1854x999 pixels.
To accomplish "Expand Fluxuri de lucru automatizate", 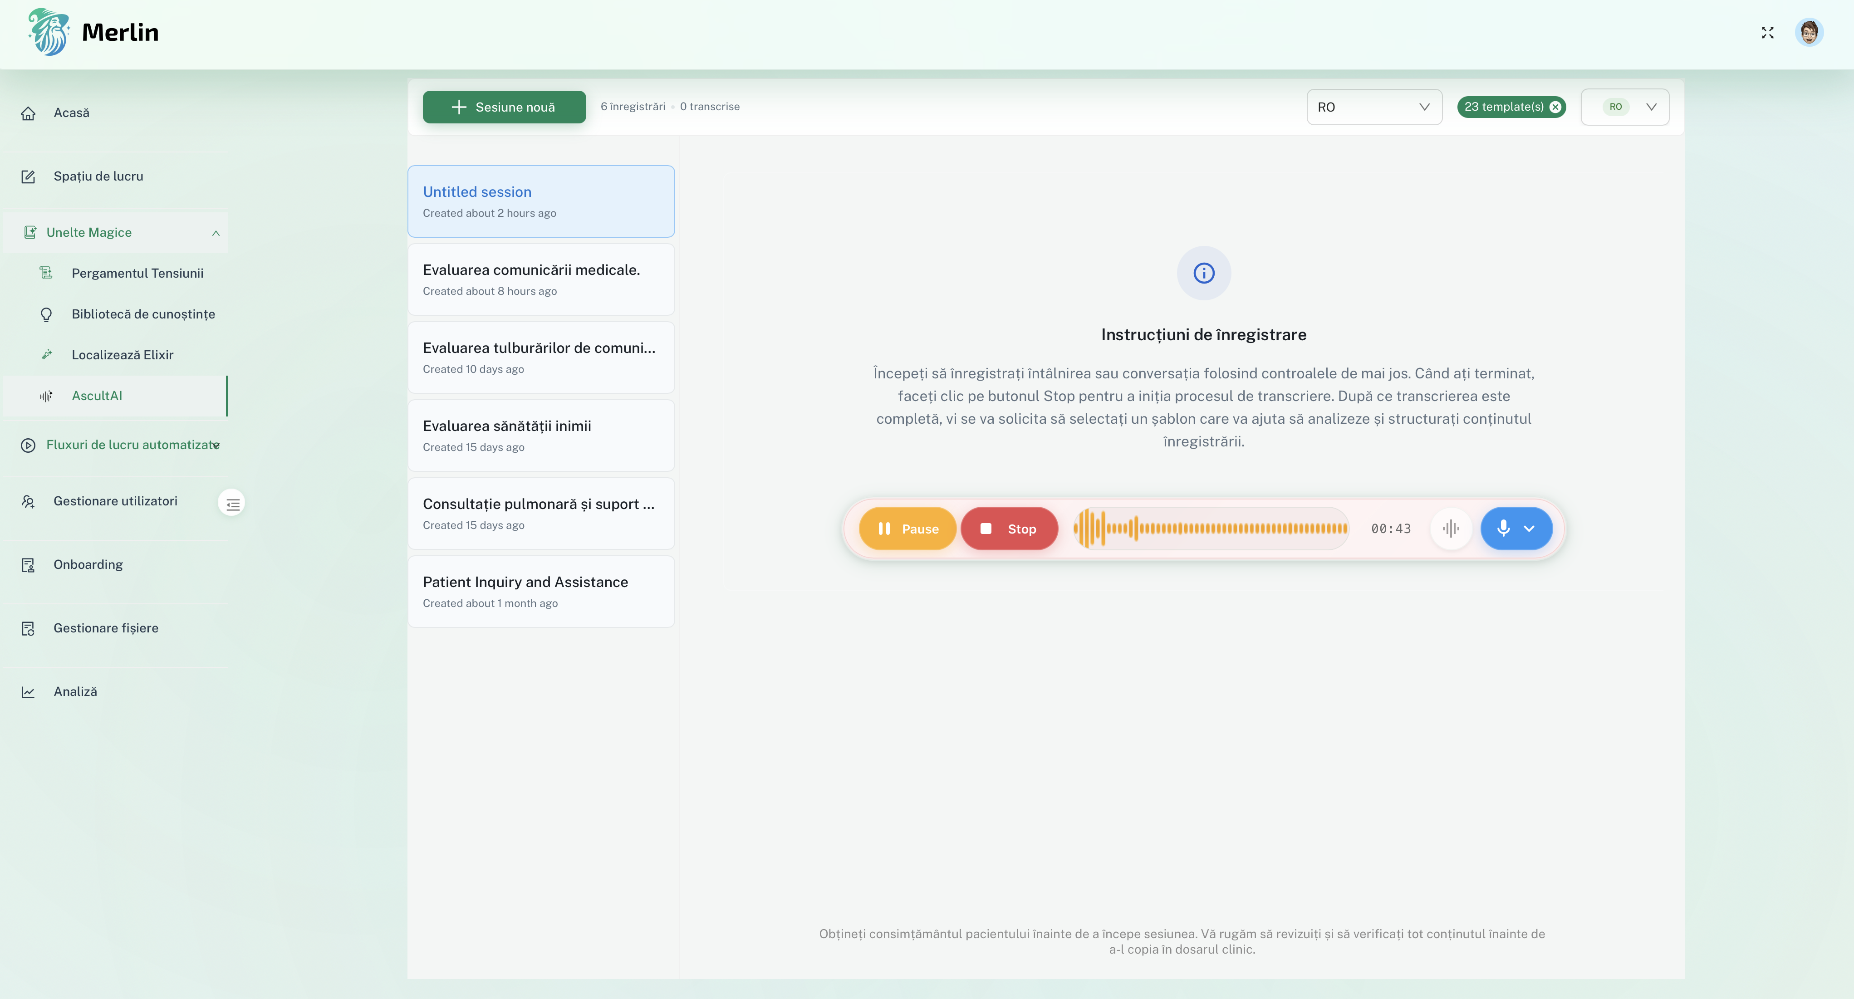I will click(x=216, y=446).
